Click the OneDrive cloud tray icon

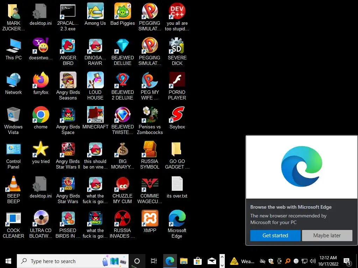263,261
